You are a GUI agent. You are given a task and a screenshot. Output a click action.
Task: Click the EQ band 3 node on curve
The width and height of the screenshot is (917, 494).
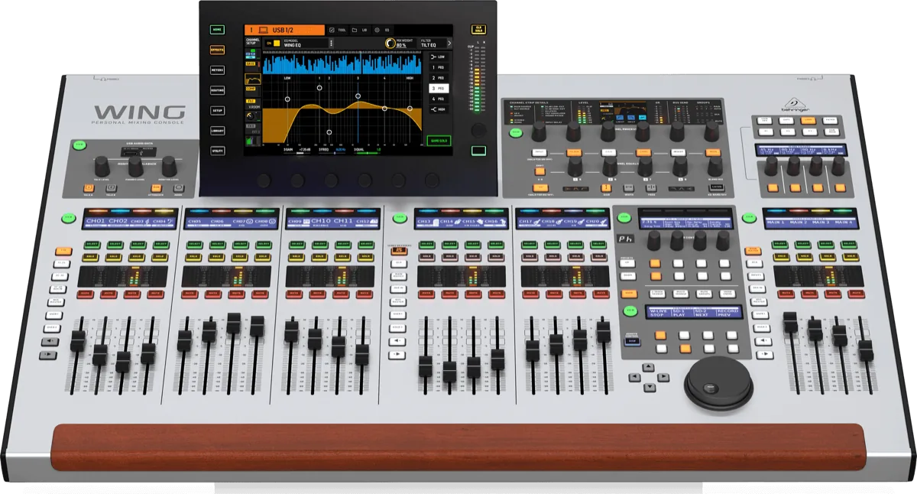358,96
